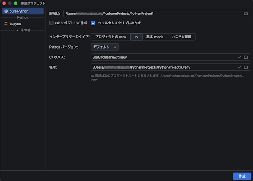Browse folder for .venv 場所
Screen dimensions: 253x181
coord(246,67)
